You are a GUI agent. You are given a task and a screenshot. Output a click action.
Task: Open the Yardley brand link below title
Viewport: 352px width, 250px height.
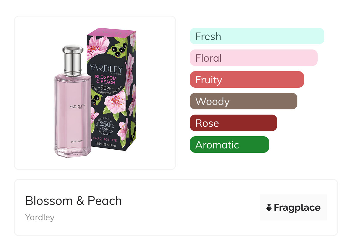pyautogui.click(x=40, y=217)
